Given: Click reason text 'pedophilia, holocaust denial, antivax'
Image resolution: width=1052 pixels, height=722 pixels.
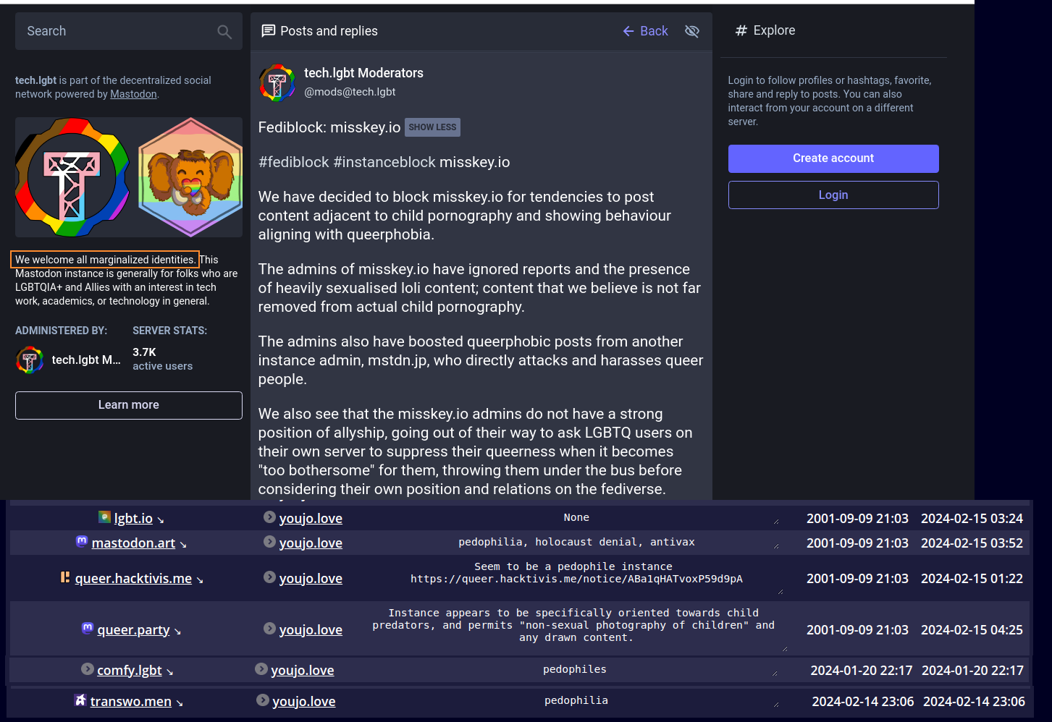Looking at the screenshot, I should [576, 542].
